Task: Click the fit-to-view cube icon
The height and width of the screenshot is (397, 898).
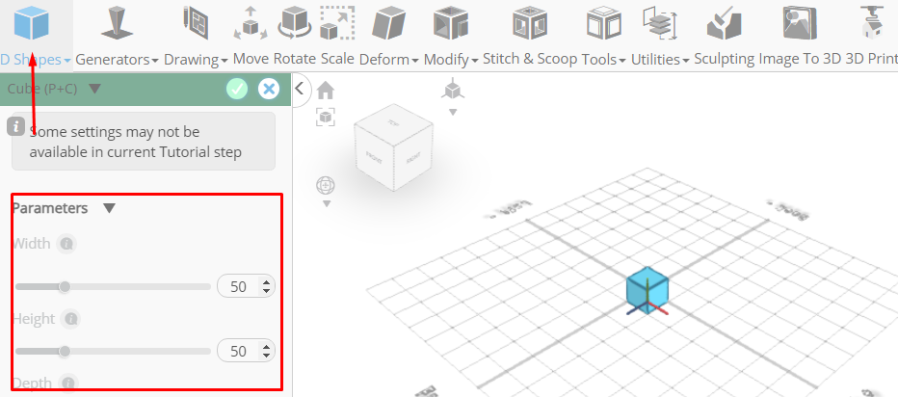Action: (326, 117)
